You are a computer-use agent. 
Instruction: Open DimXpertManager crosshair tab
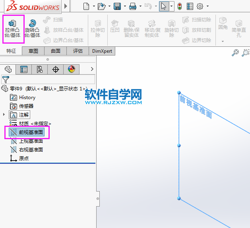pyautogui.click(x=56, y=69)
